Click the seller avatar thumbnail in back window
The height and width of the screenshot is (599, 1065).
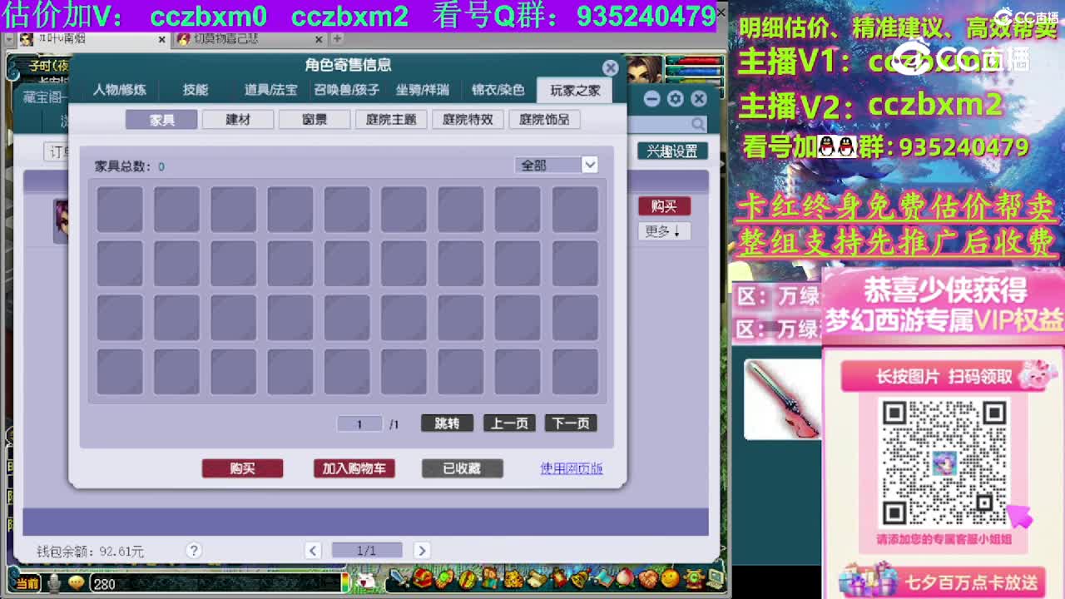click(61, 220)
